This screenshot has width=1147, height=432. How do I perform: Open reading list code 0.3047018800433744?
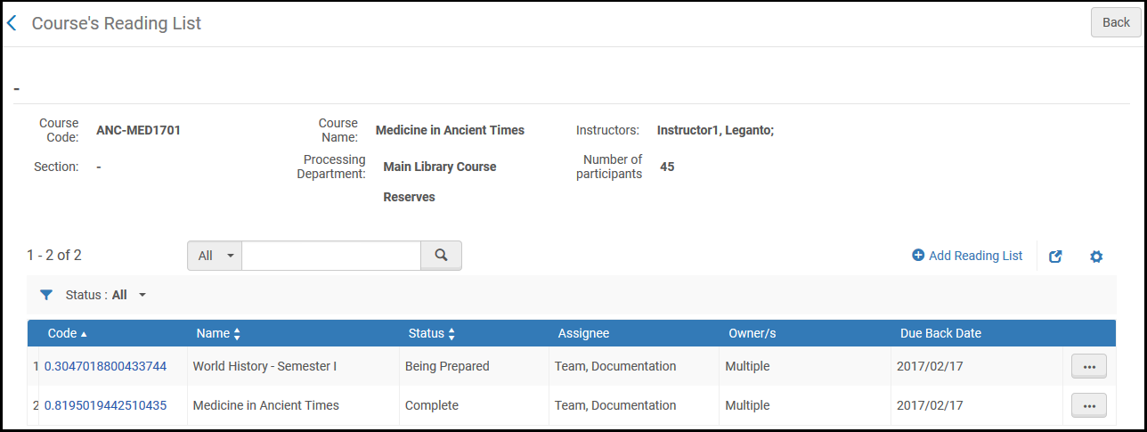pyautogui.click(x=105, y=366)
